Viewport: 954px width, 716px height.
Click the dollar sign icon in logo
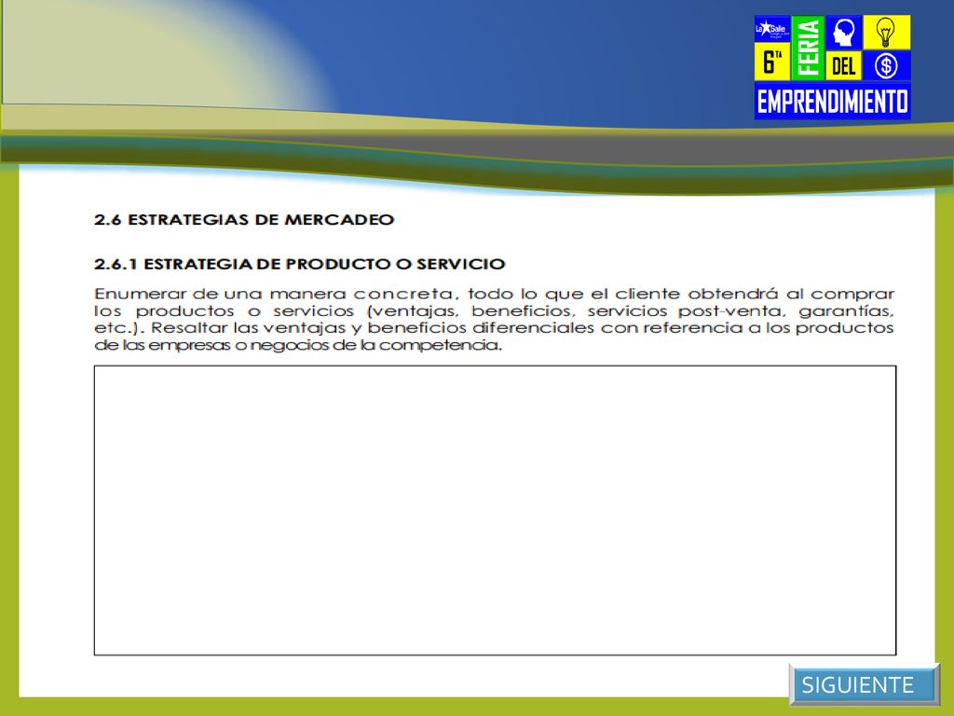(x=887, y=65)
